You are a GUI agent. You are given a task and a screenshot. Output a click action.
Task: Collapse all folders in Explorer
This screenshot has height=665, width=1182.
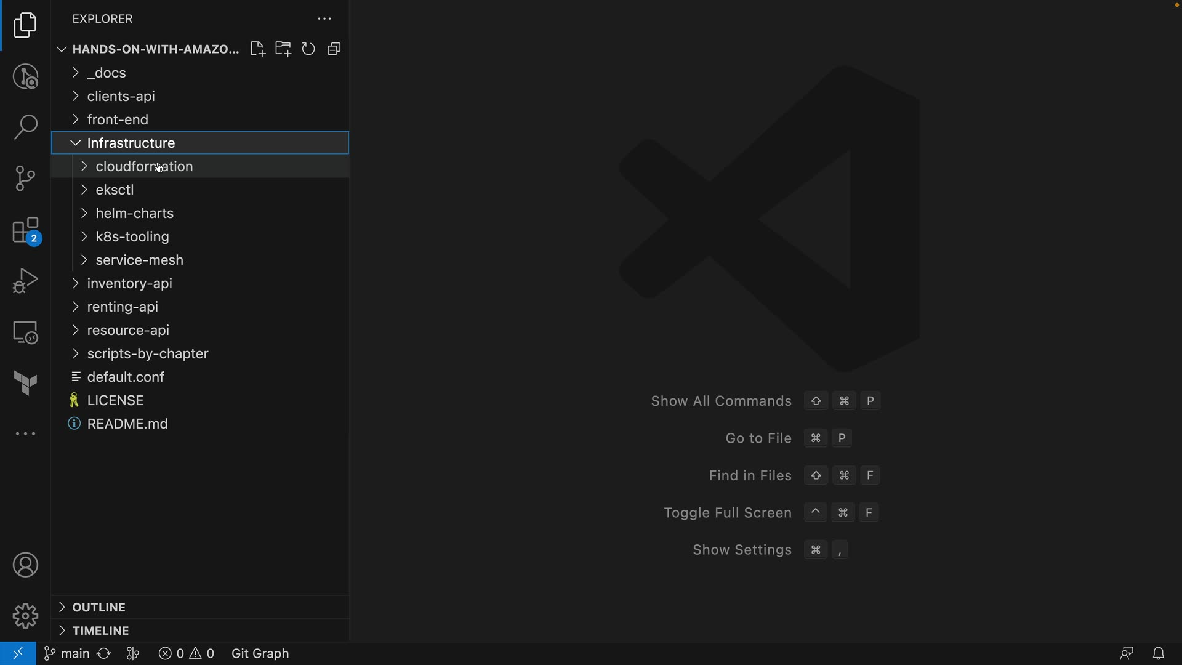334,49
